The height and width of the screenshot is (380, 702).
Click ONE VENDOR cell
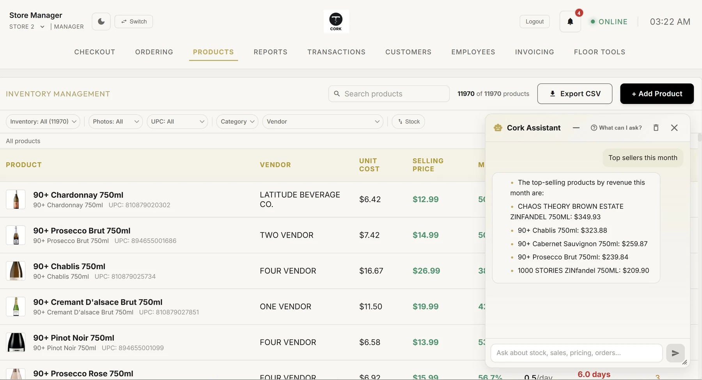pyautogui.click(x=285, y=307)
